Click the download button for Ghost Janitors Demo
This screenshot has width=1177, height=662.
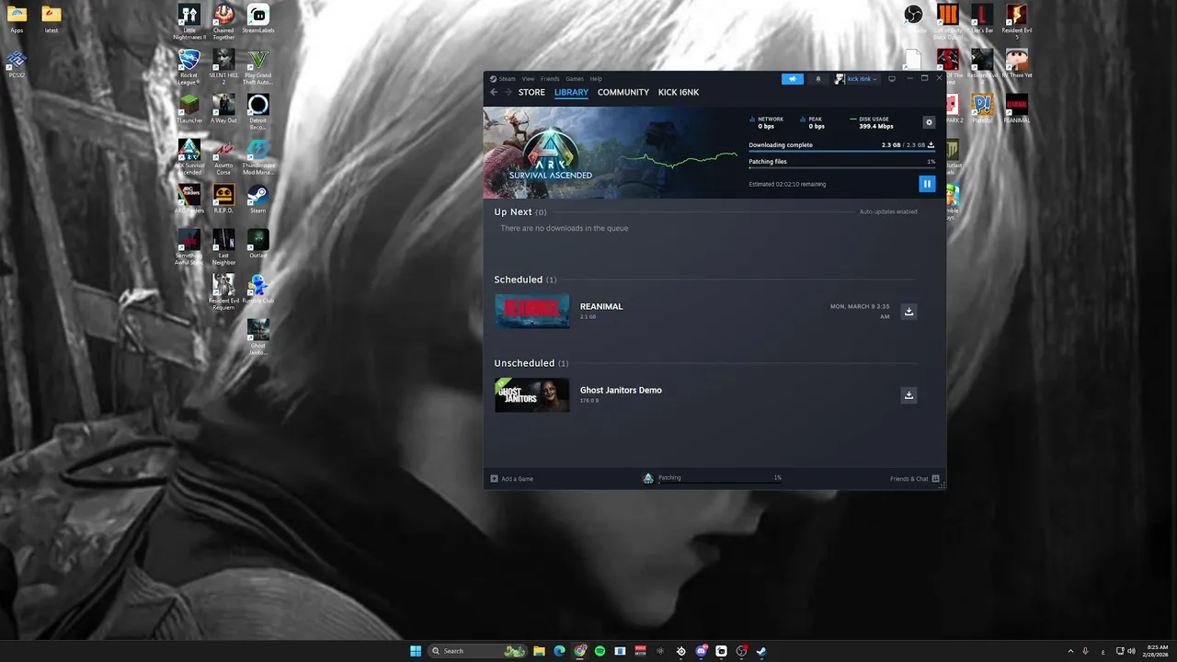(x=908, y=395)
